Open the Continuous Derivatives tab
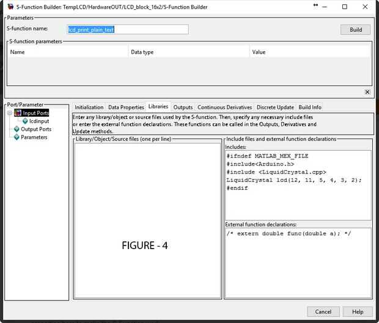This screenshot has height=323, width=379. click(224, 107)
